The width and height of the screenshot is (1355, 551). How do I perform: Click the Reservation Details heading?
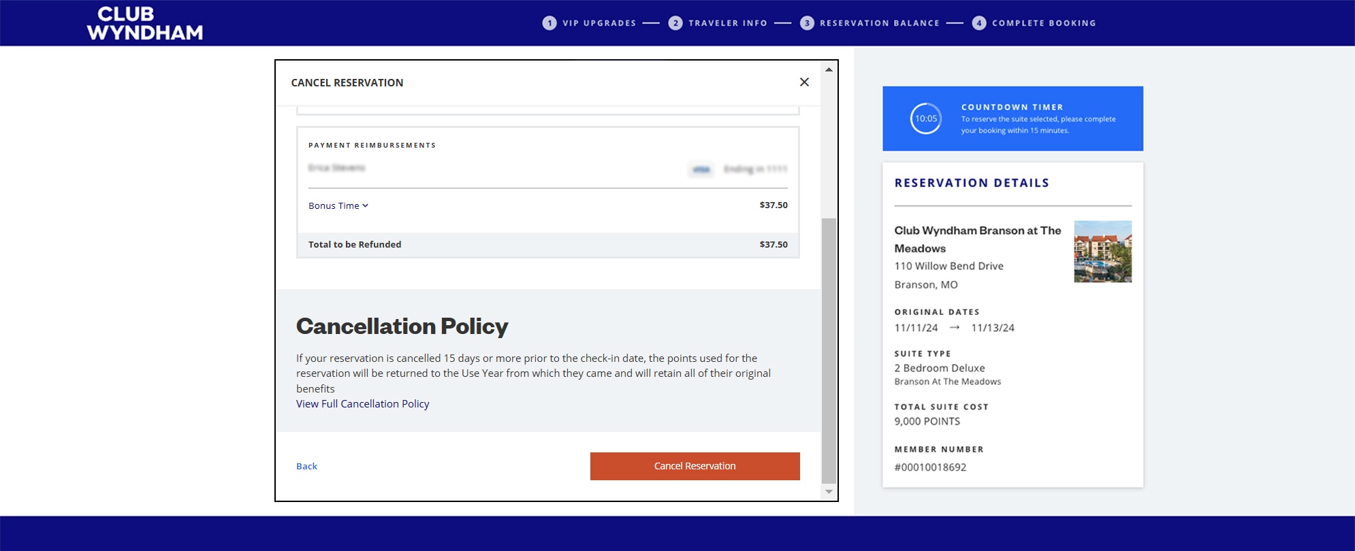(972, 183)
